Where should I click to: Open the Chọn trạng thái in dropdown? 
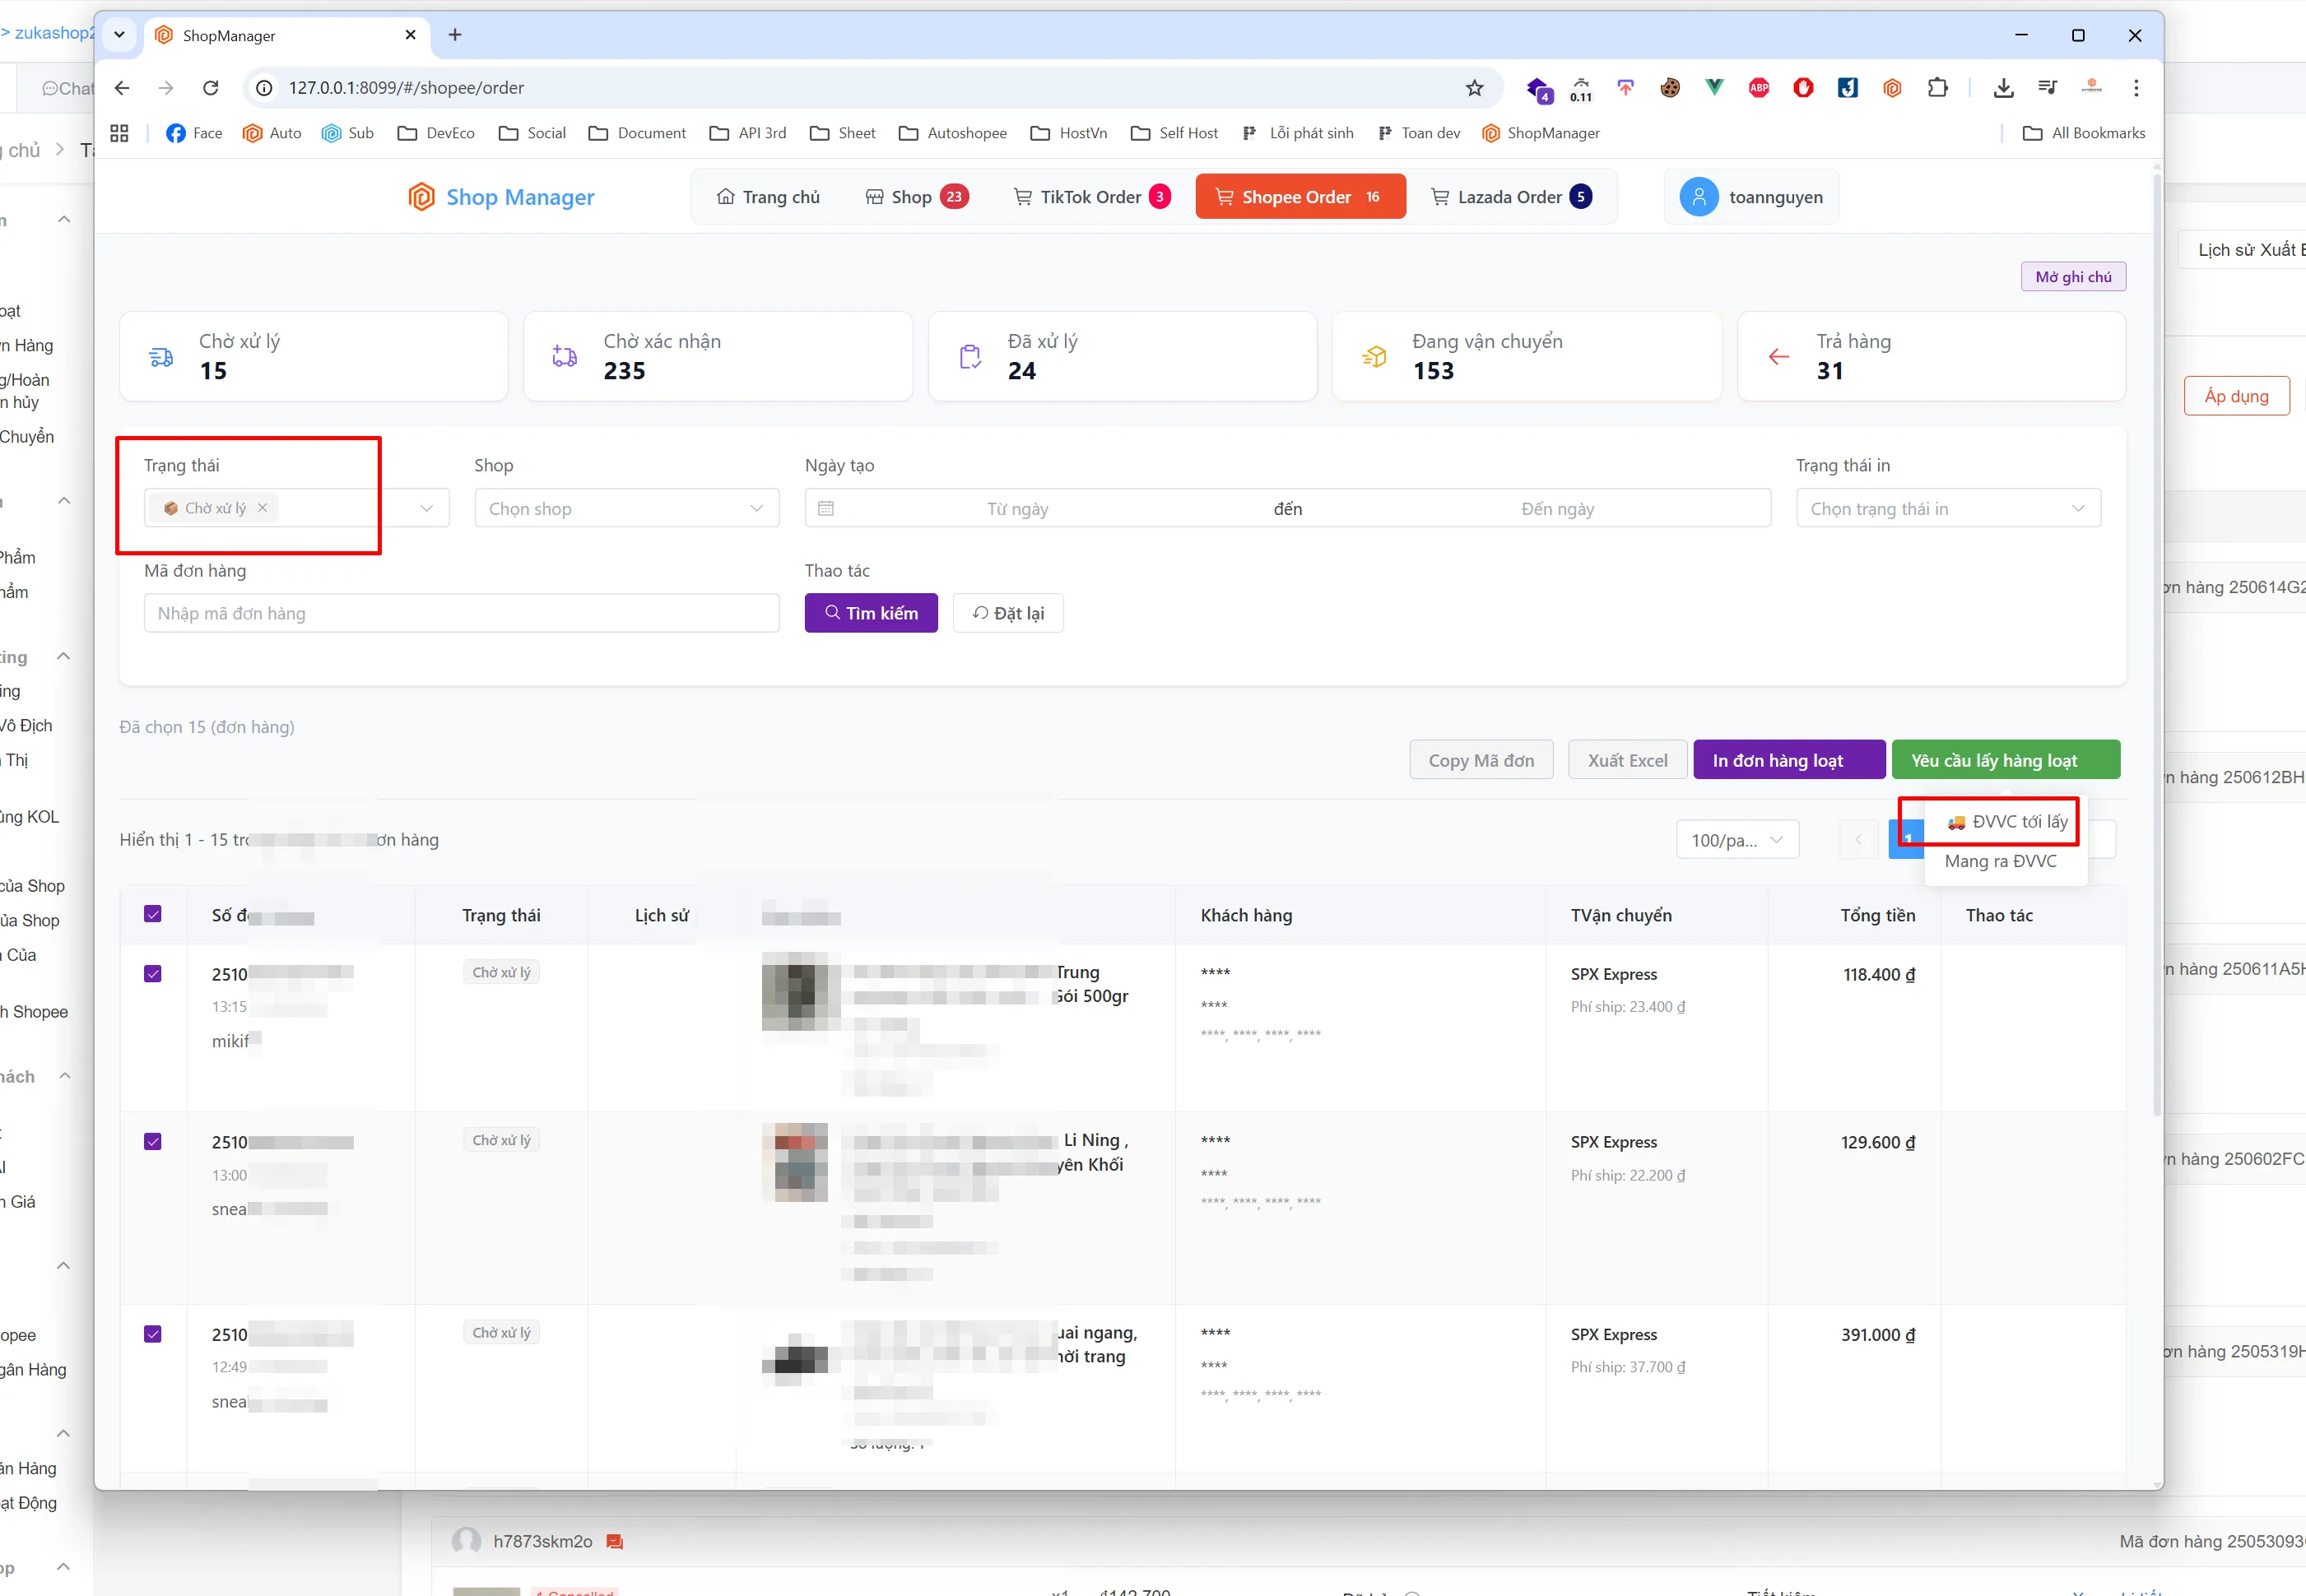click(1948, 509)
